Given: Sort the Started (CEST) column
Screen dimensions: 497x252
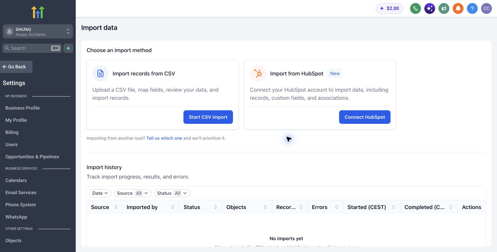Looking at the screenshot, I should pos(394,207).
